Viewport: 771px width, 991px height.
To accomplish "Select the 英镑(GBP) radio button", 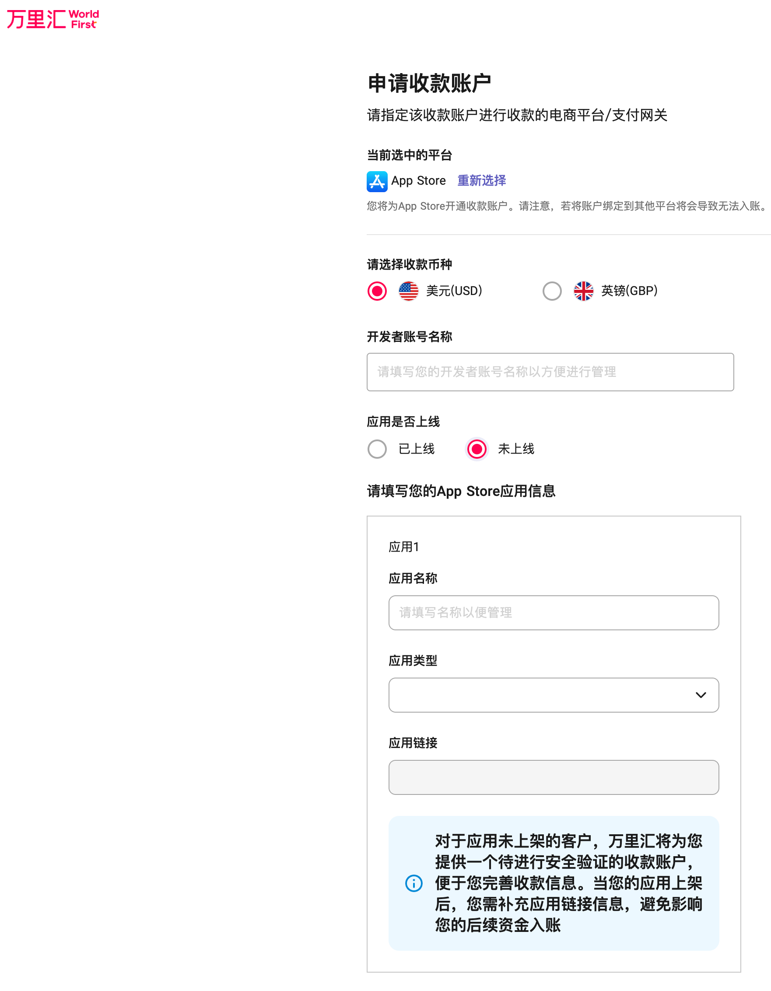I will pyautogui.click(x=552, y=291).
